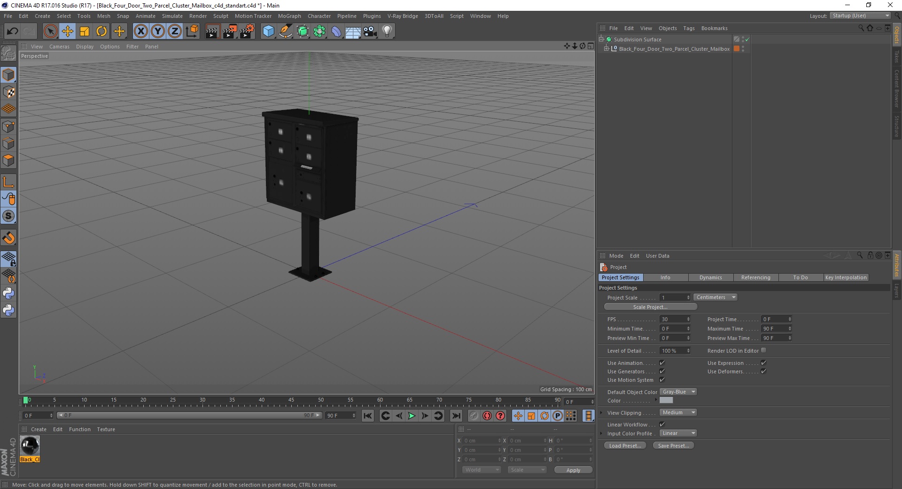
Task: Open Default Object Color Gray-Blue dropdown
Action: (x=678, y=392)
